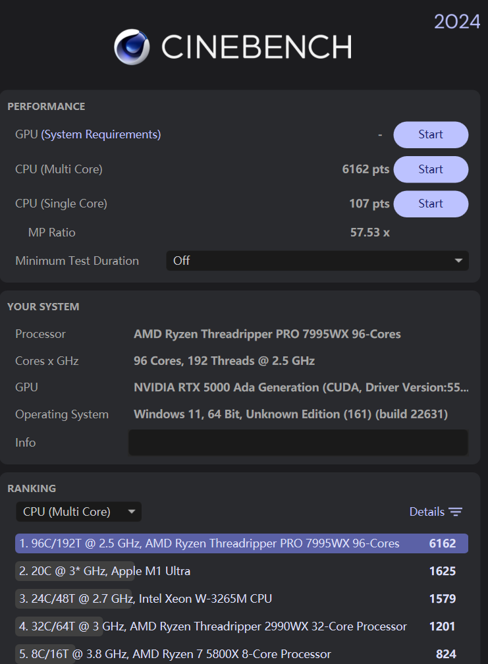Start the CPU Multi Core test
Screen dimensions: 488x664
431,169
